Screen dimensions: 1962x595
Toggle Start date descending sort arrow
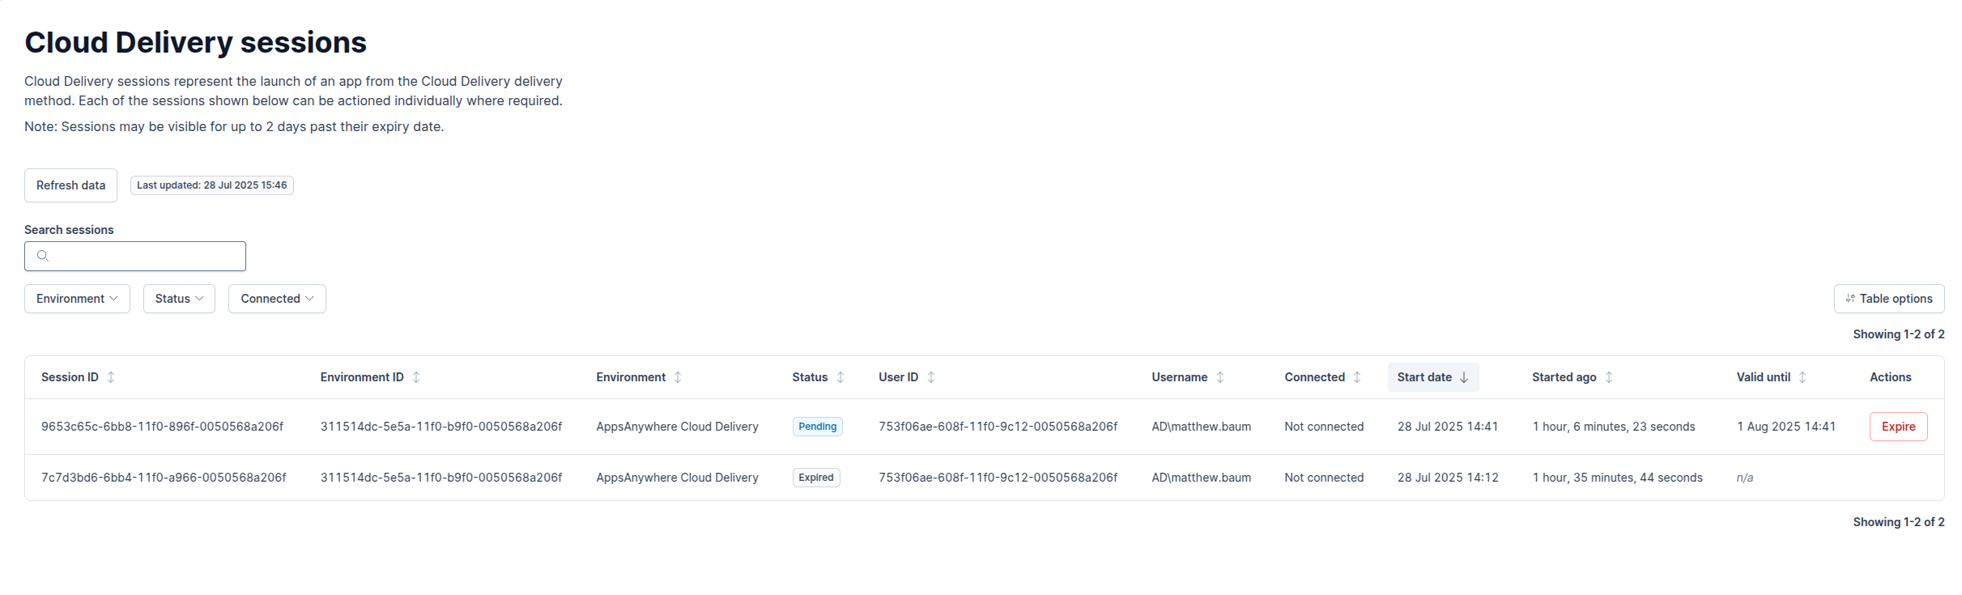(x=1464, y=377)
